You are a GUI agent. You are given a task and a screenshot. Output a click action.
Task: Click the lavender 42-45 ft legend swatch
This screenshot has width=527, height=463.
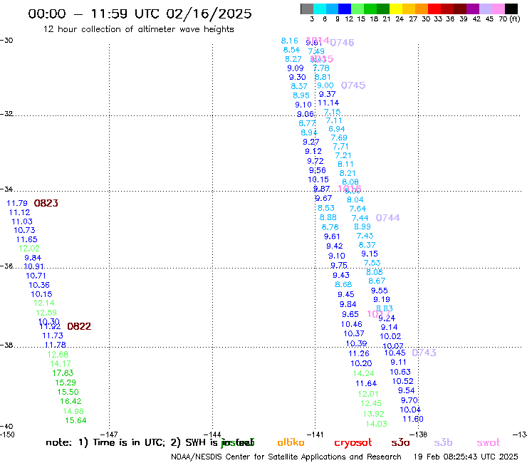[x=485, y=9]
